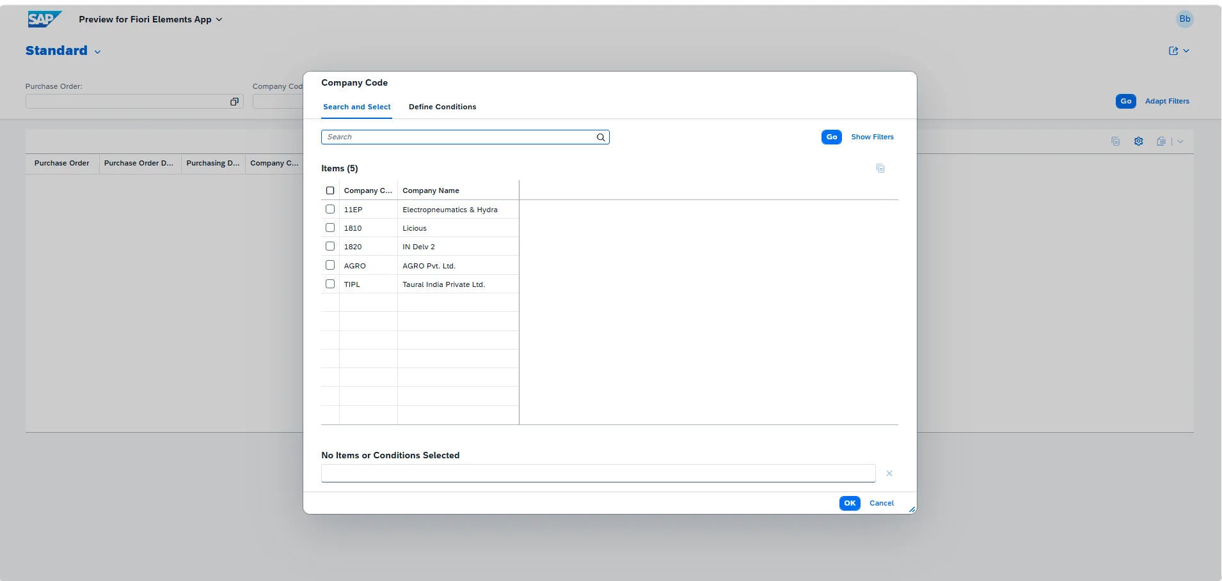
Task: Check the box for AGRO
Action: 330,265
